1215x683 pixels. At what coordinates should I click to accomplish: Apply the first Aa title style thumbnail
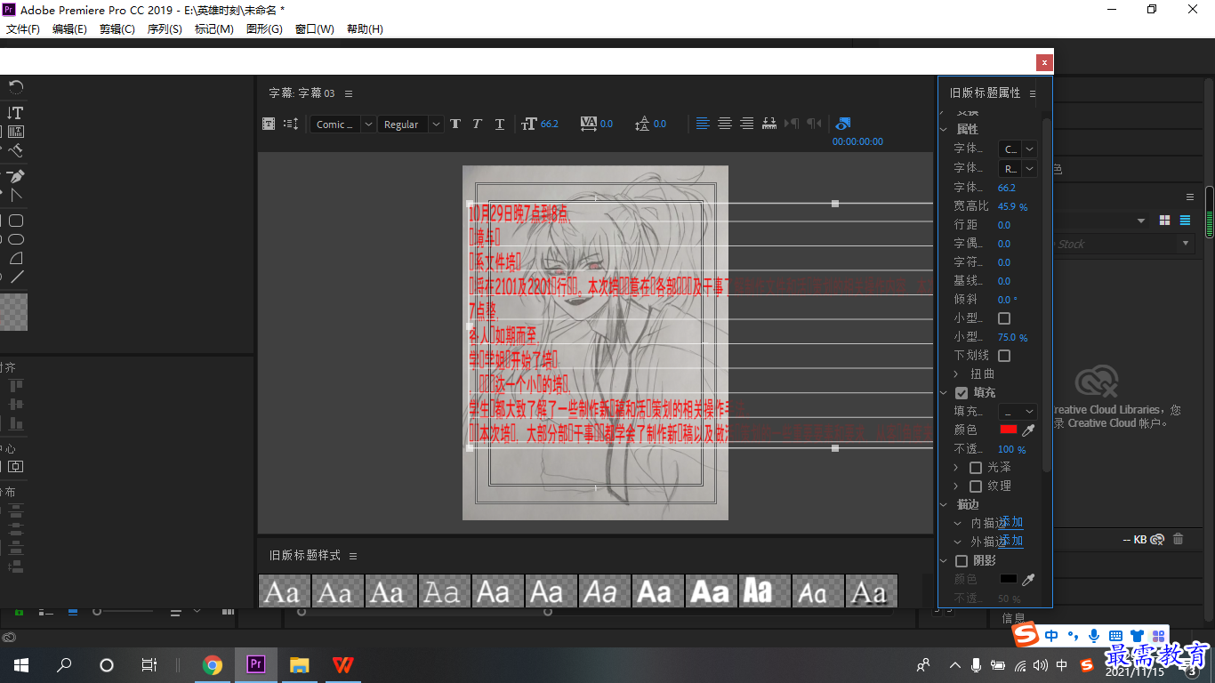pos(285,591)
